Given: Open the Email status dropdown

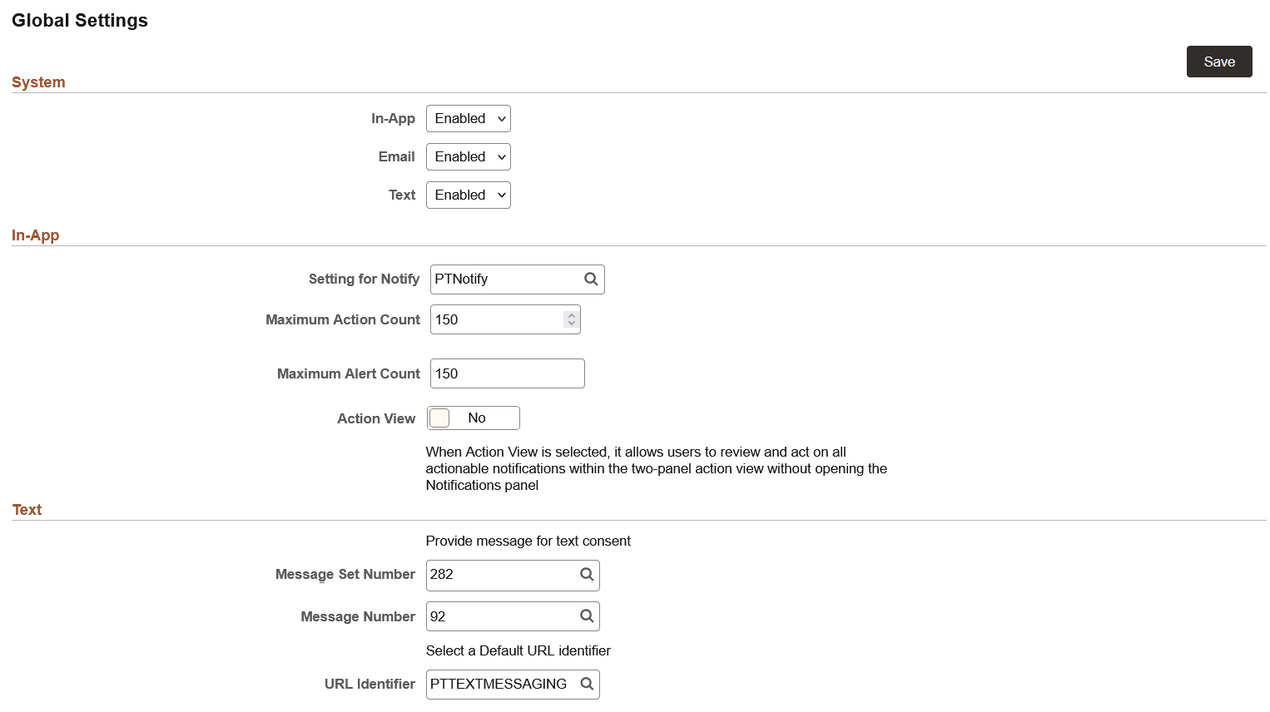Looking at the screenshot, I should pyautogui.click(x=468, y=156).
